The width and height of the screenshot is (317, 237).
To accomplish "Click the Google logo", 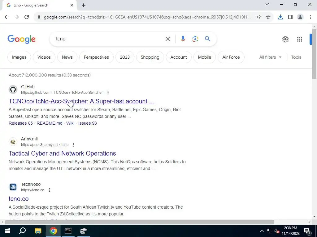I will pyautogui.click(x=21, y=39).
